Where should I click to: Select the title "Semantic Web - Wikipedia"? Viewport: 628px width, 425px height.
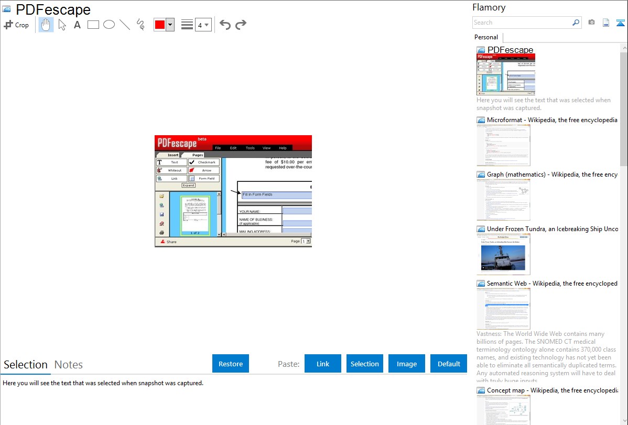(x=553, y=284)
